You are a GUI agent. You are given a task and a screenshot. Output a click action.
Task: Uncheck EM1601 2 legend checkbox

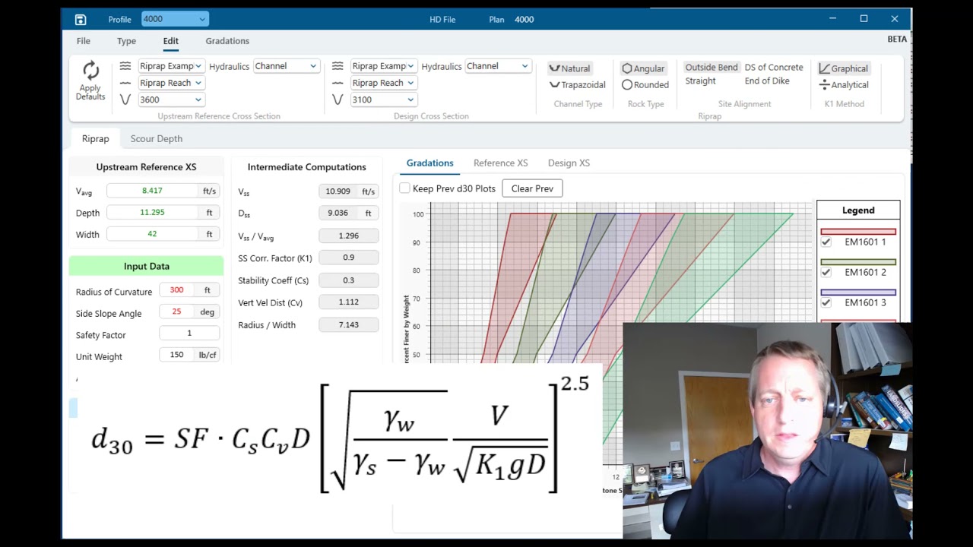click(826, 272)
